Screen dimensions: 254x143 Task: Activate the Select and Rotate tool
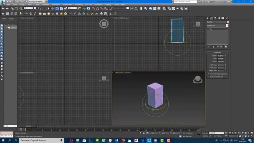coord(57,8)
